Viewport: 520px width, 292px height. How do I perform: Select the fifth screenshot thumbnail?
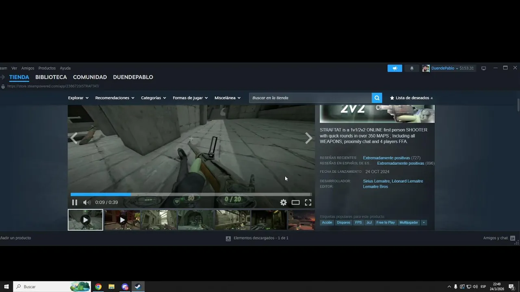pos(232,220)
